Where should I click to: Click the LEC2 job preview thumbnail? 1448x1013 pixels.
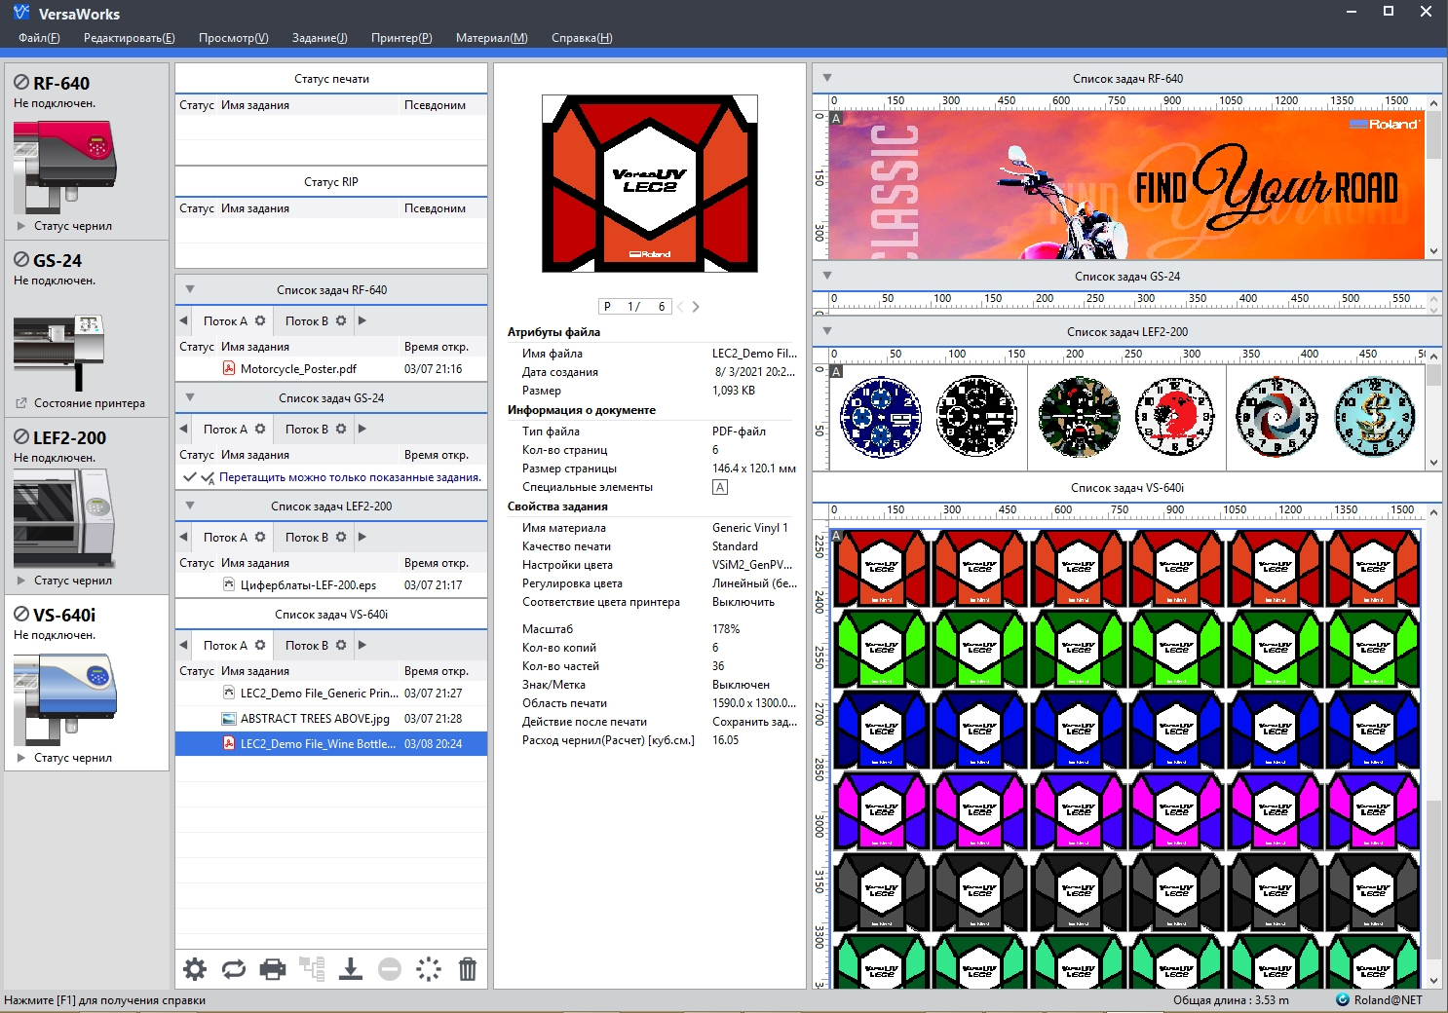click(x=650, y=183)
